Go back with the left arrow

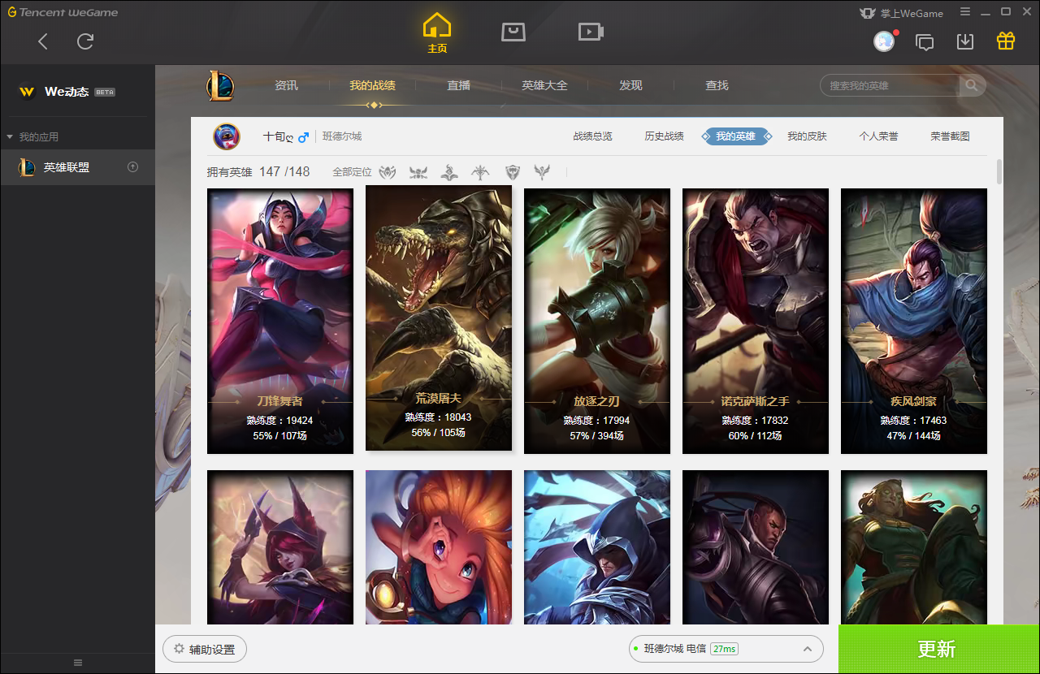[43, 41]
